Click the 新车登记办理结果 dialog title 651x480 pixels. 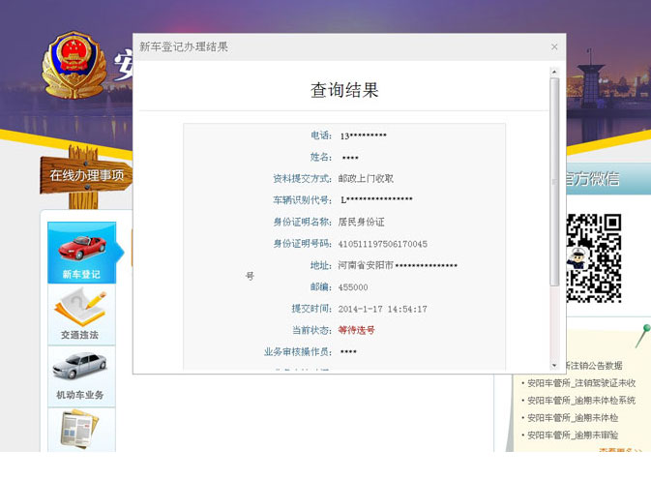pyautogui.click(x=184, y=46)
